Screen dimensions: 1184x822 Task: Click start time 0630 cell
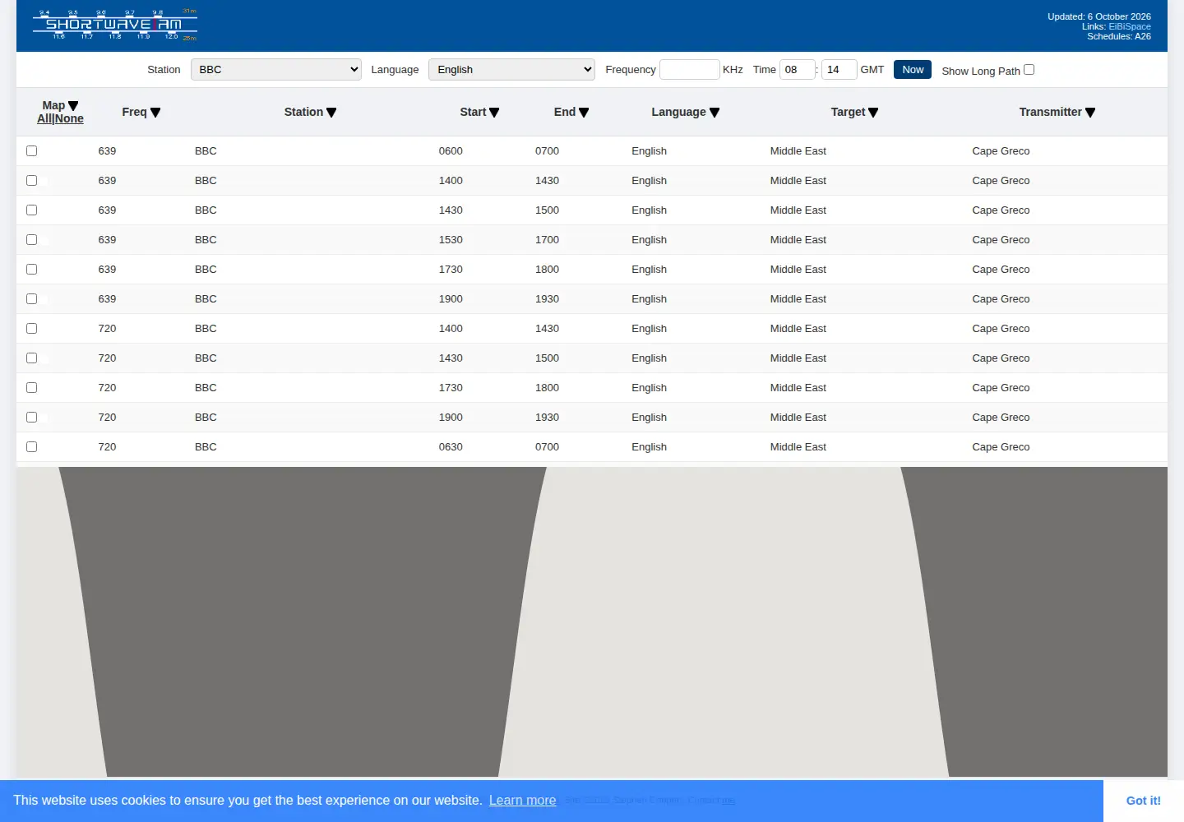[451, 447]
